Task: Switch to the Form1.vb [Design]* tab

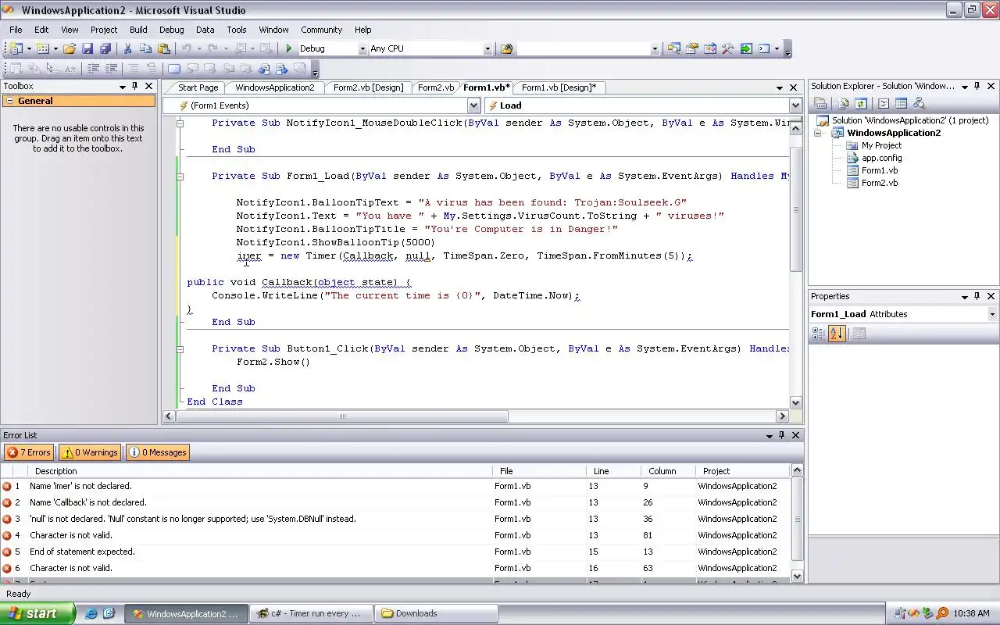Action: click(559, 87)
